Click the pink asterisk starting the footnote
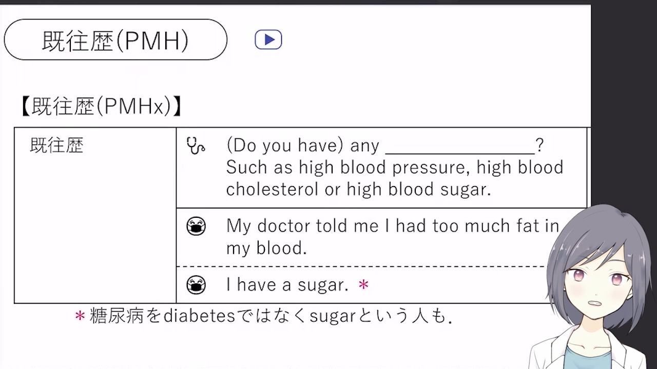 pyautogui.click(x=80, y=316)
